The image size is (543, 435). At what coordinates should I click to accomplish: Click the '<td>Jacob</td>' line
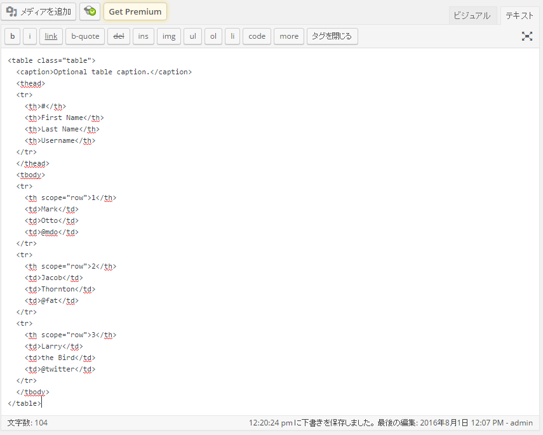(54, 278)
